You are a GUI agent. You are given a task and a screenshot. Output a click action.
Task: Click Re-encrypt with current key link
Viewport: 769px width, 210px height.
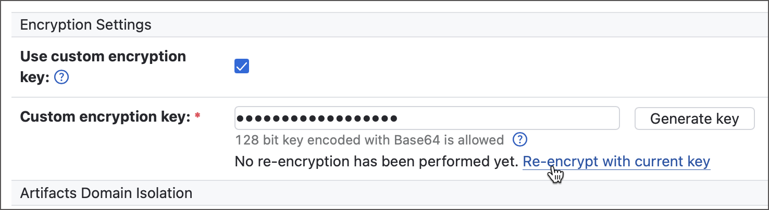(616, 162)
